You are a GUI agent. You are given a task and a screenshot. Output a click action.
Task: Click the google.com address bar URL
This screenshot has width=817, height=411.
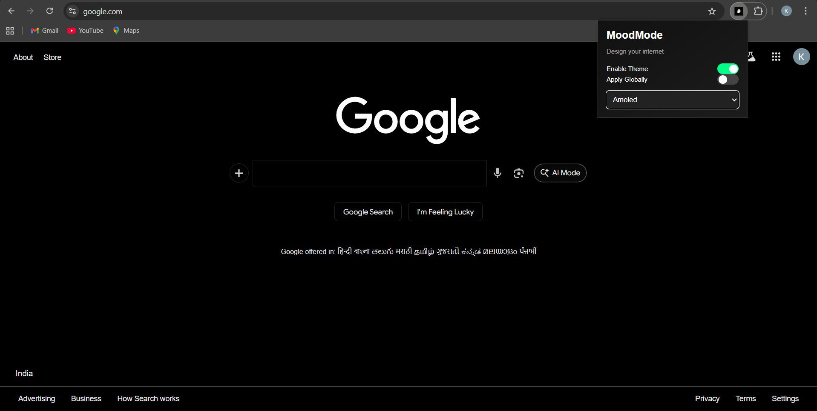pyautogui.click(x=103, y=11)
